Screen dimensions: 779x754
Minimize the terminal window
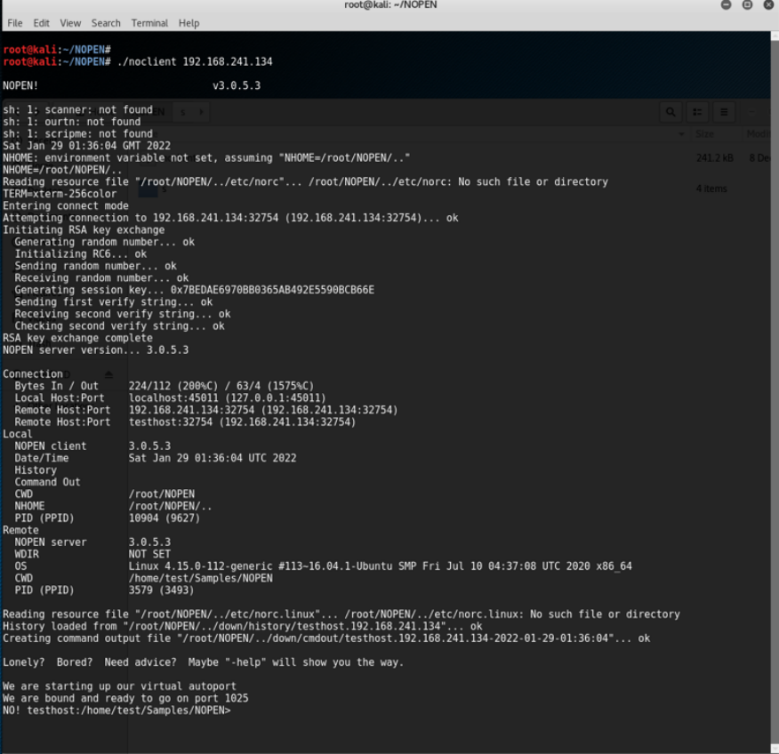tap(726, 5)
